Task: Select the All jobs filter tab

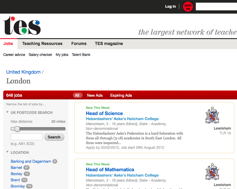Action: 77,95
